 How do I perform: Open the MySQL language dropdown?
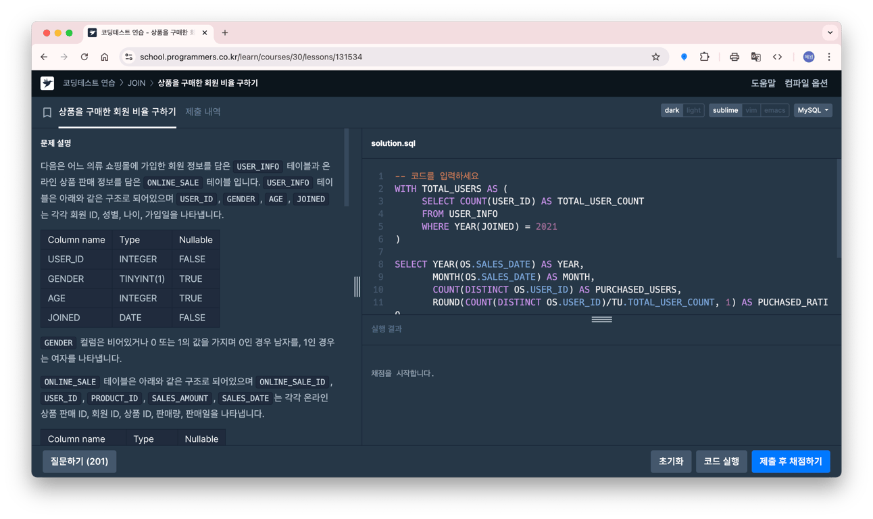(x=813, y=109)
